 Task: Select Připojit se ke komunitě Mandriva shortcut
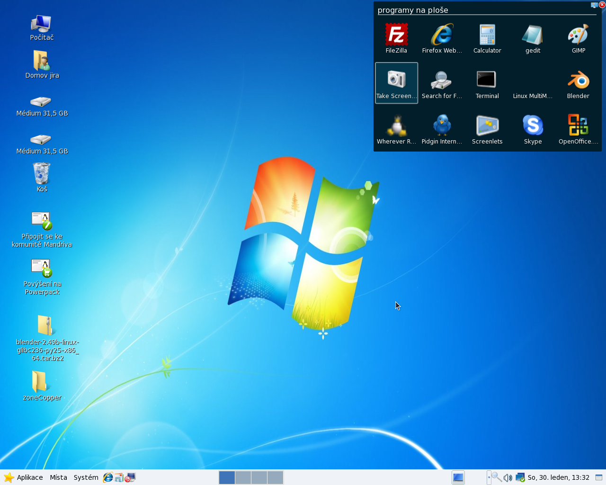(x=42, y=230)
